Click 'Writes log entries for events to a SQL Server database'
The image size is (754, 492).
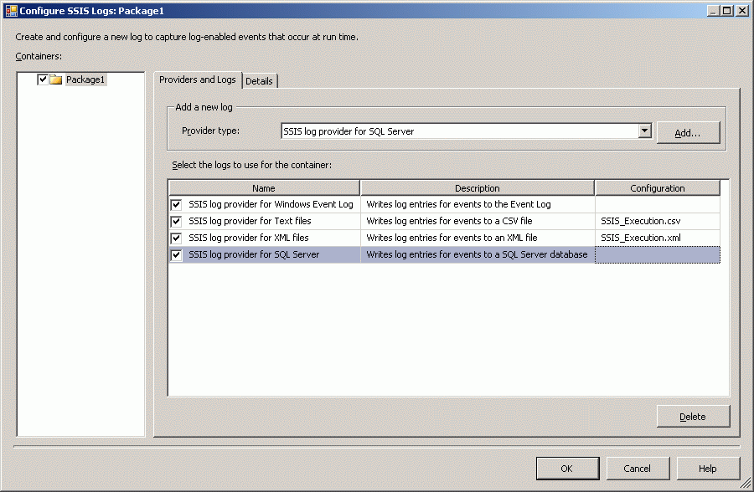(x=477, y=254)
